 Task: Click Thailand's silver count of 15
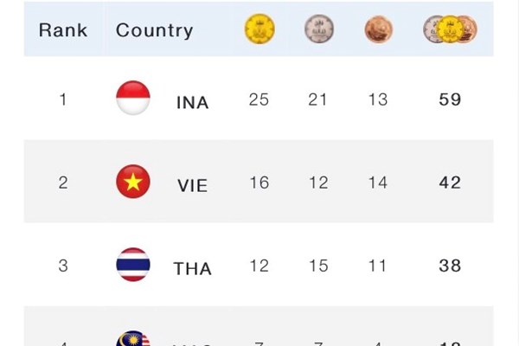(318, 266)
